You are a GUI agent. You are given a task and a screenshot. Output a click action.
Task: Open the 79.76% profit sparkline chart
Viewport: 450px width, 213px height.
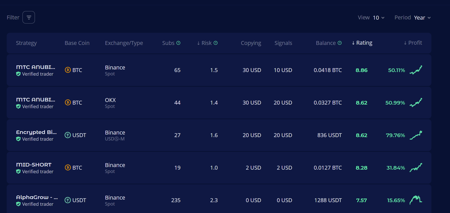(x=416, y=135)
